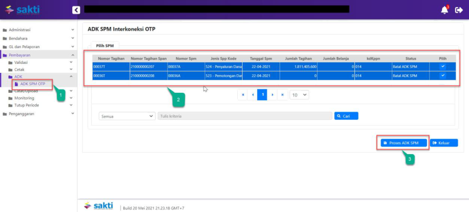
Task: Click the Proses ADK SPM button
Action: (403, 143)
